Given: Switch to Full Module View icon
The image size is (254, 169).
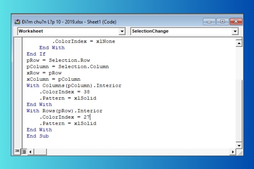Looking at the screenshot, I should [24, 152].
